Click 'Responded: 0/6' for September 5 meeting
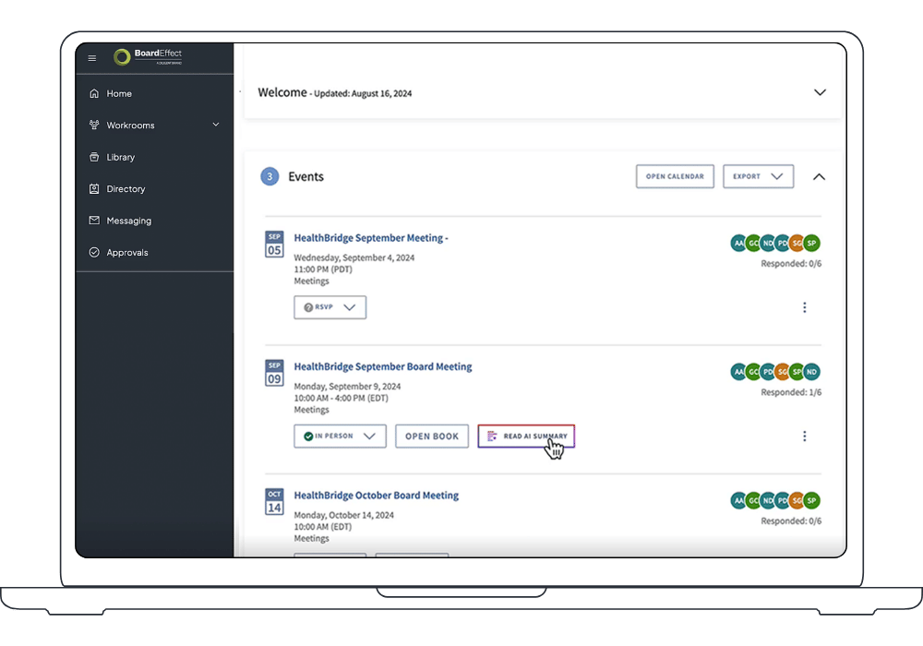Viewport: 923px width, 646px height. pos(791,264)
